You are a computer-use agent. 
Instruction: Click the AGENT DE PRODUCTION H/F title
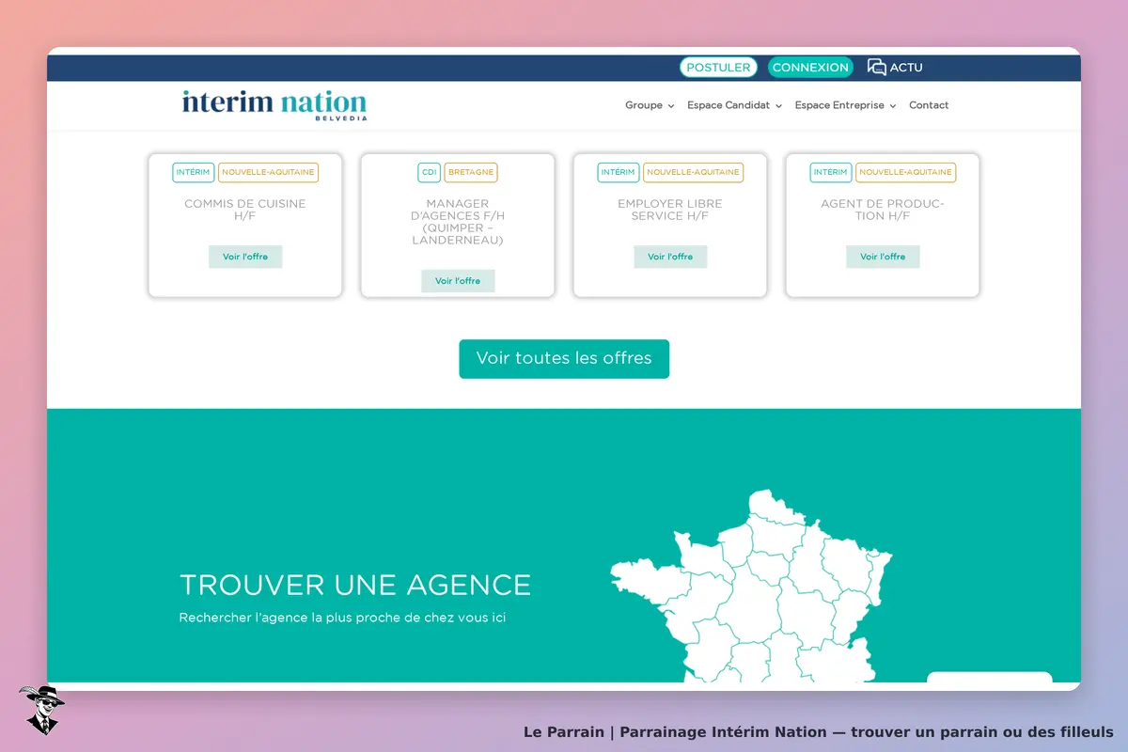pos(883,210)
